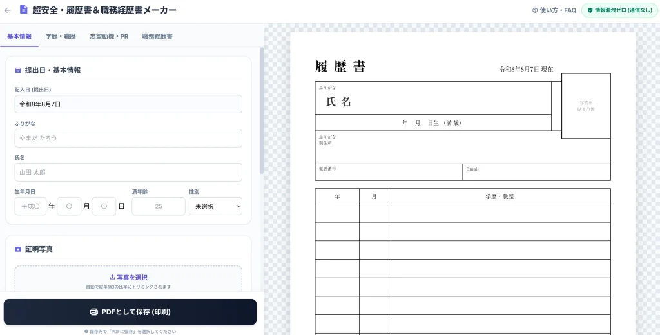Click the document logo icon beside the title
The height and width of the screenshot is (335, 660).
(x=24, y=10)
